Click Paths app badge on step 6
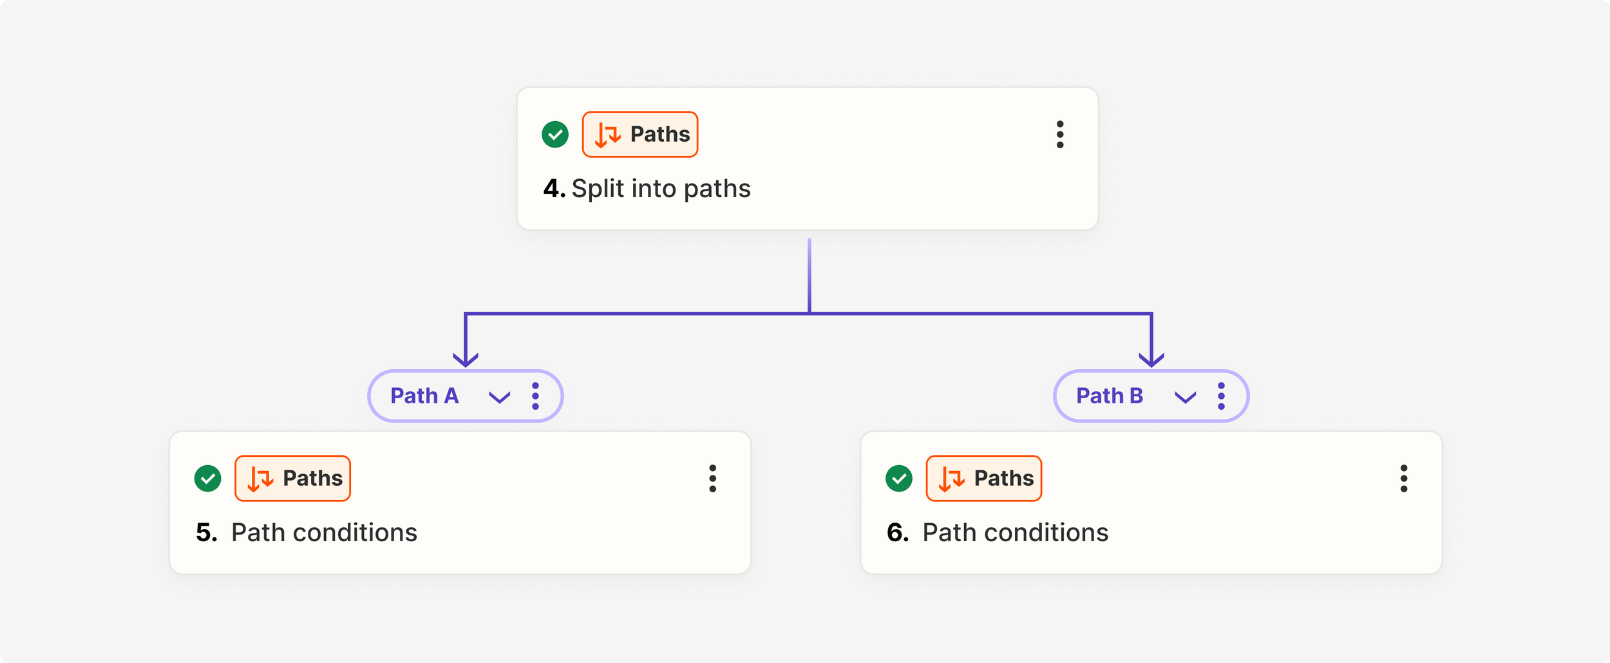Image resolution: width=1610 pixels, height=663 pixels. coord(984,479)
